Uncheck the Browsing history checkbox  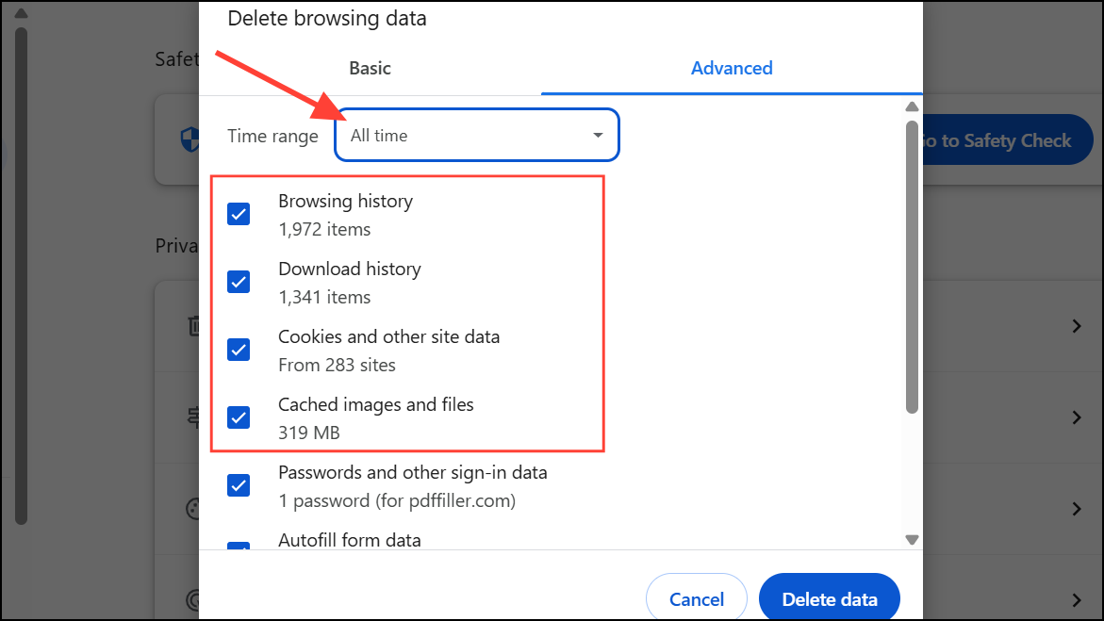tap(239, 214)
